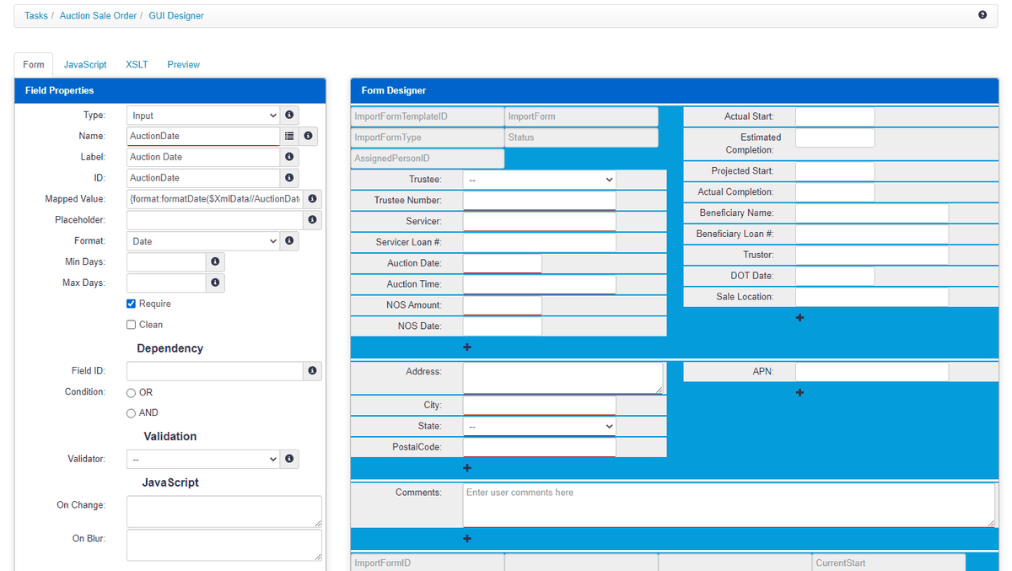
Task: Click the Name field containing AuctionDate
Action: tap(203, 136)
